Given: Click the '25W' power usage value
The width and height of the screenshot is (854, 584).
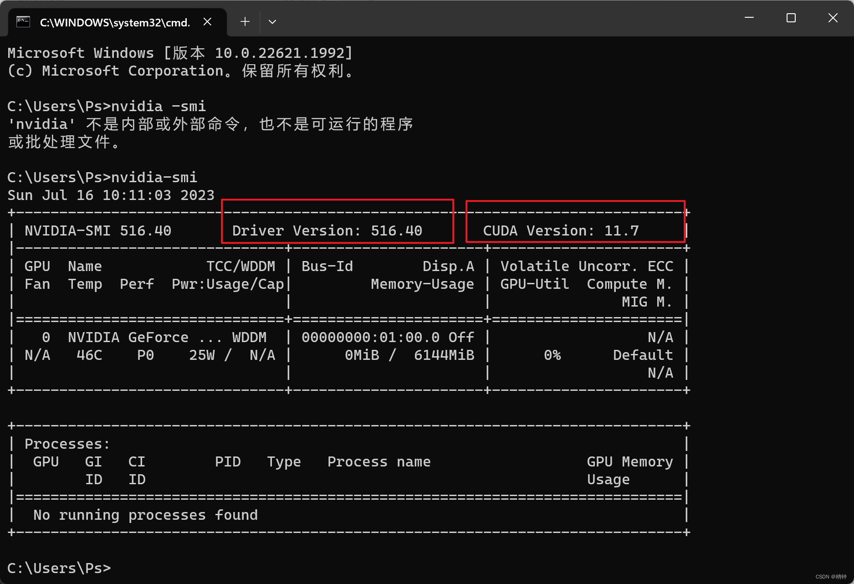Looking at the screenshot, I should coord(202,355).
